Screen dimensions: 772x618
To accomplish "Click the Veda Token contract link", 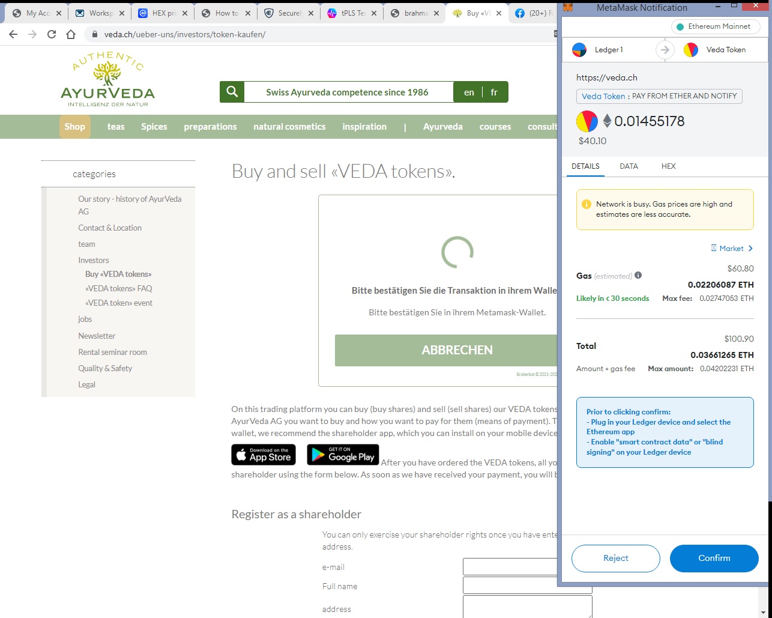I will [603, 96].
